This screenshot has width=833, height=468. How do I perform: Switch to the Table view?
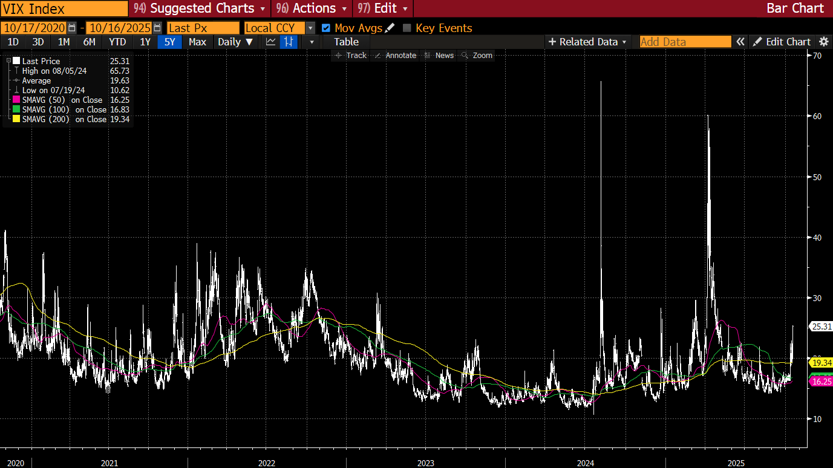346,42
